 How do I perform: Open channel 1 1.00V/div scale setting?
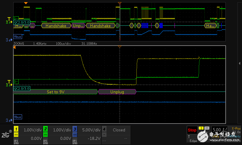point(31,130)
